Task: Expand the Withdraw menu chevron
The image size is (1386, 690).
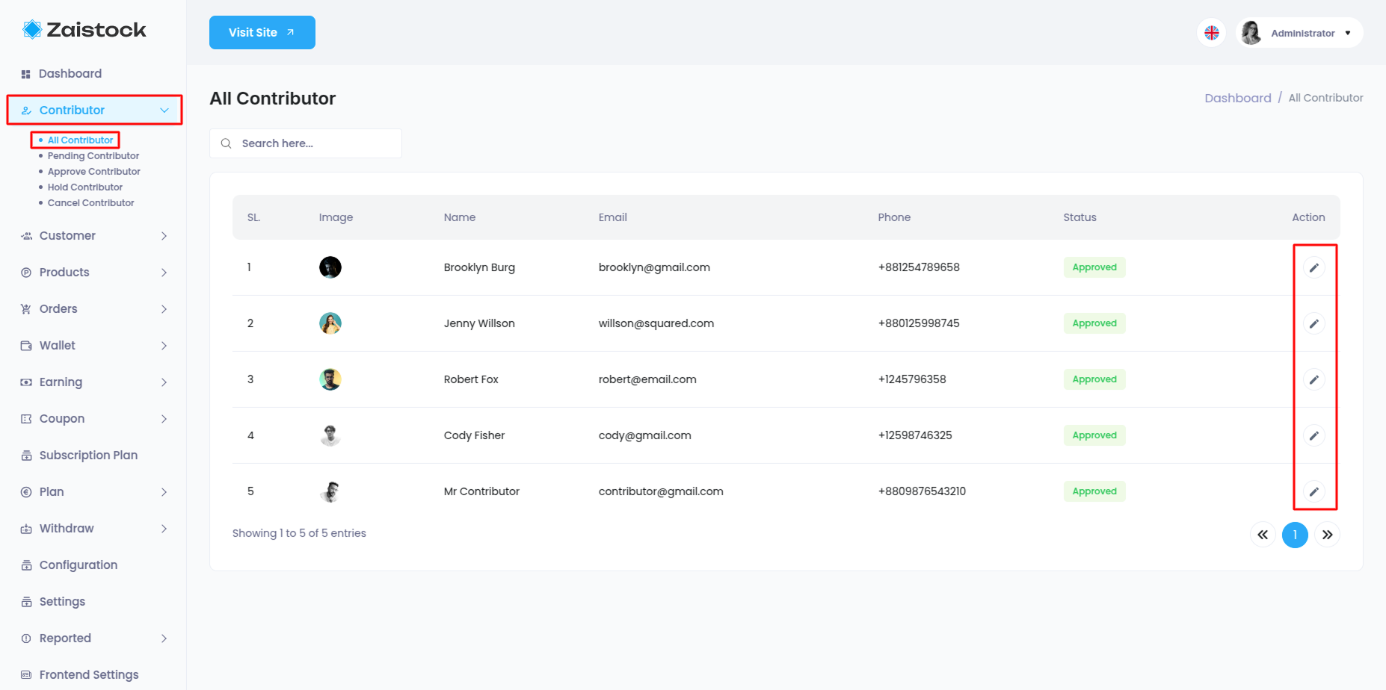Action: (x=164, y=529)
